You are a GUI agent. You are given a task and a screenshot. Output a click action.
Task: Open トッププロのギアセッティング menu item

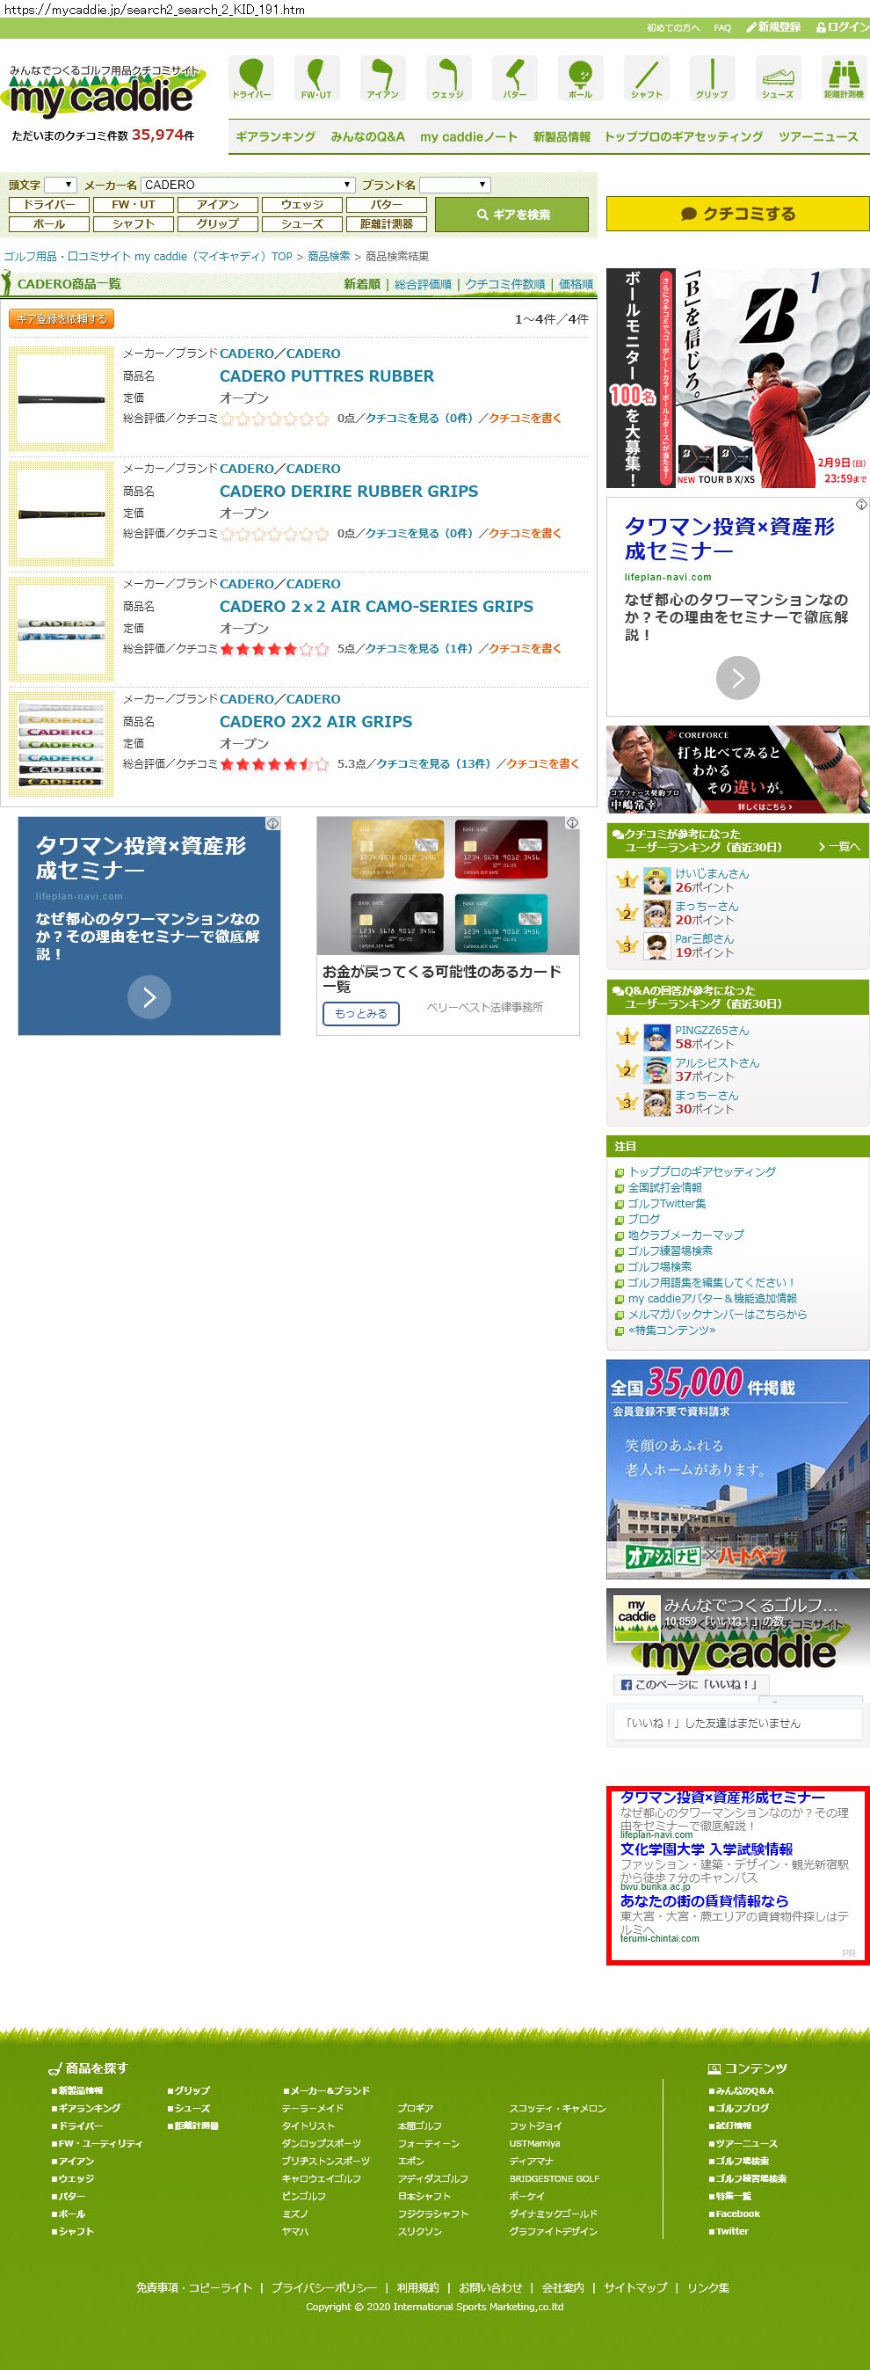(684, 136)
